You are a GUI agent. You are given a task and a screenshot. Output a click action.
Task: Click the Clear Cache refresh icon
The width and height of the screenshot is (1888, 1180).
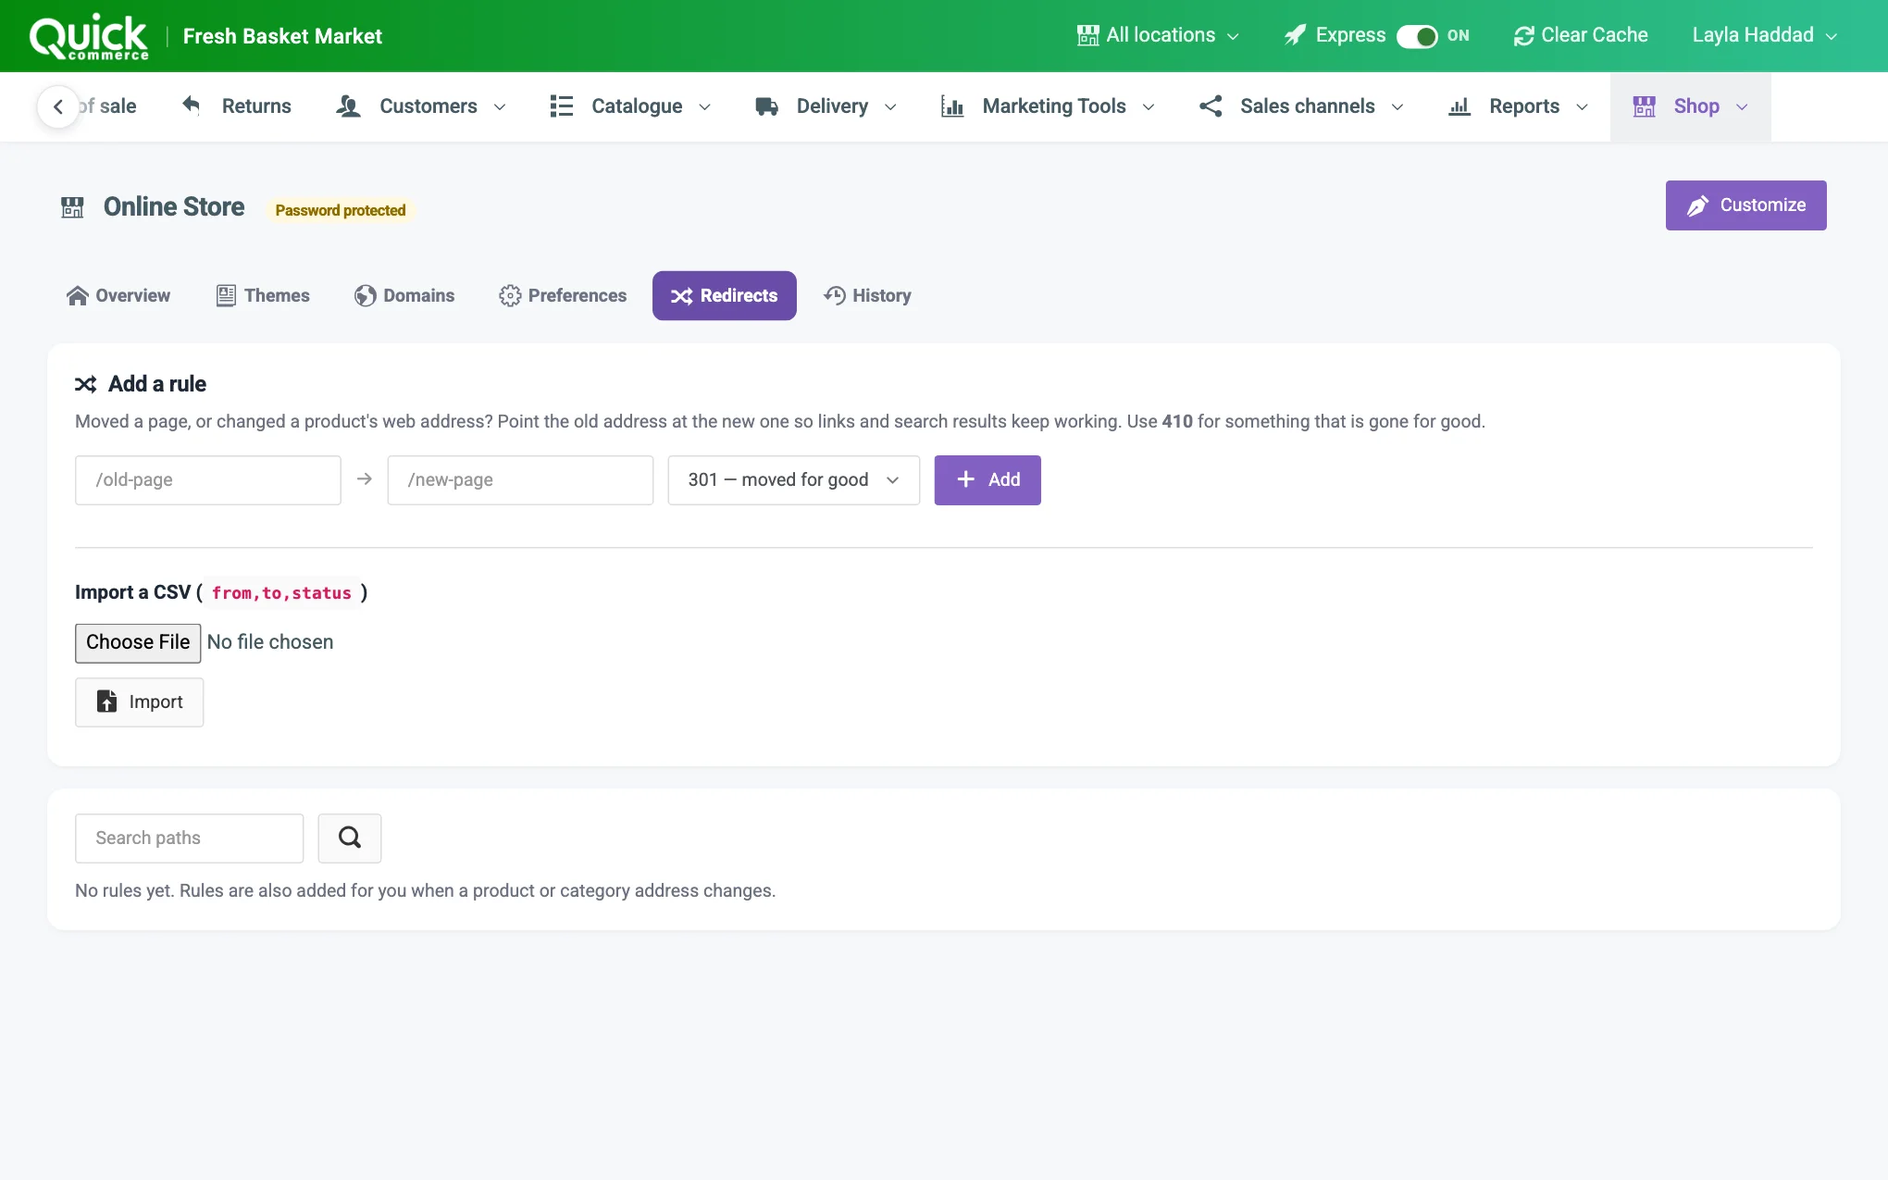pyautogui.click(x=1523, y=35)
